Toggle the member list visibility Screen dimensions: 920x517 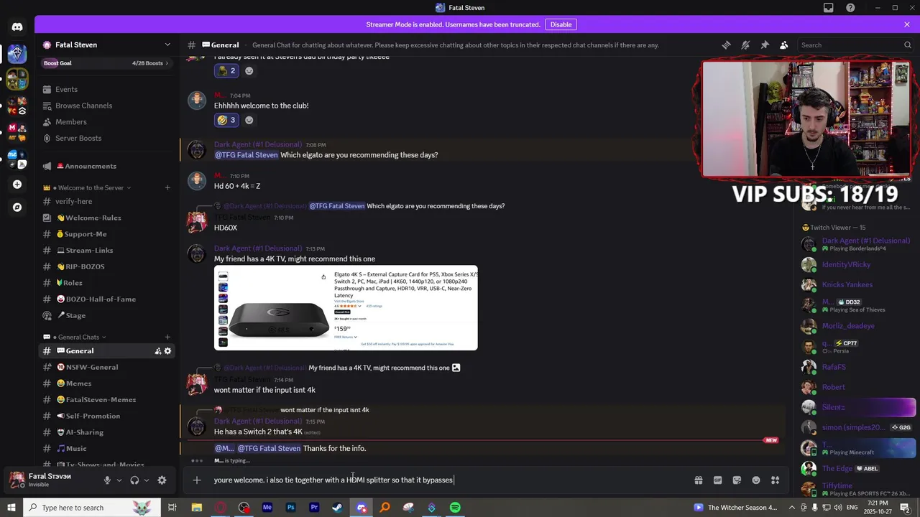783,45
